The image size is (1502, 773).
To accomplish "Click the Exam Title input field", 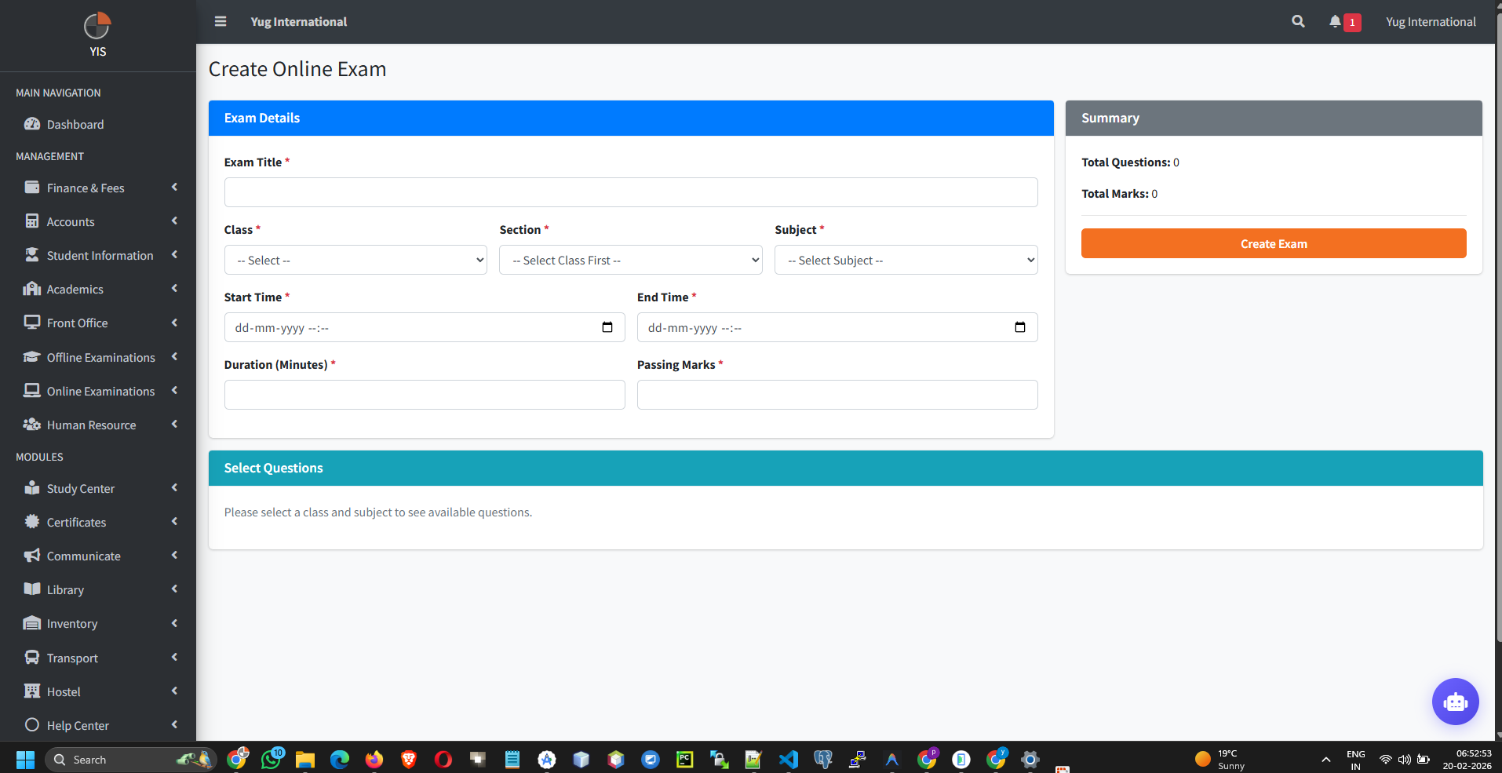I will [x=629, y=191].
